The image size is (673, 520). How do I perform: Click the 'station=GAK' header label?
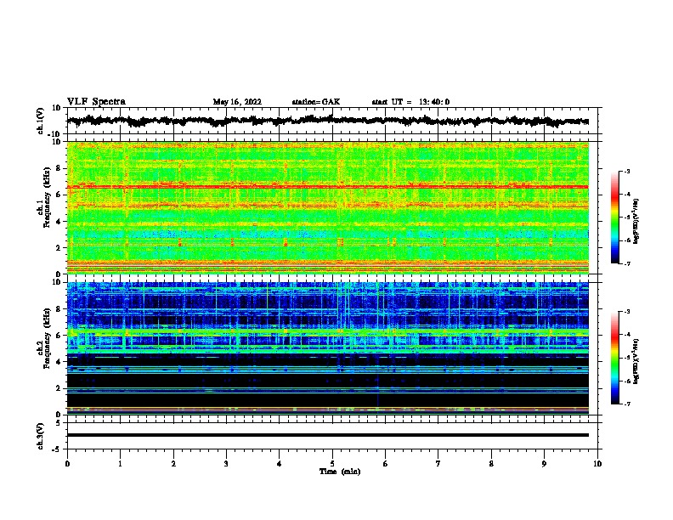[x=316, y=102]
